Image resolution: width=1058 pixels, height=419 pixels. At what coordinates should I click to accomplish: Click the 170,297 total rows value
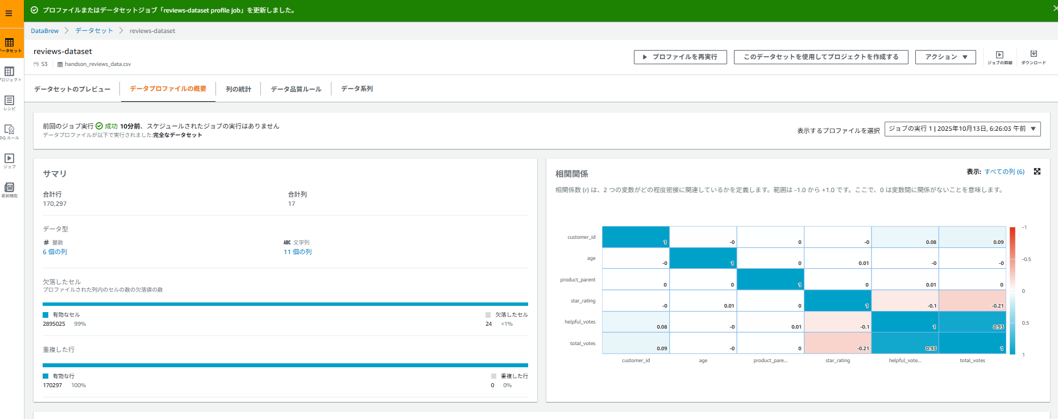coord(55,204)
